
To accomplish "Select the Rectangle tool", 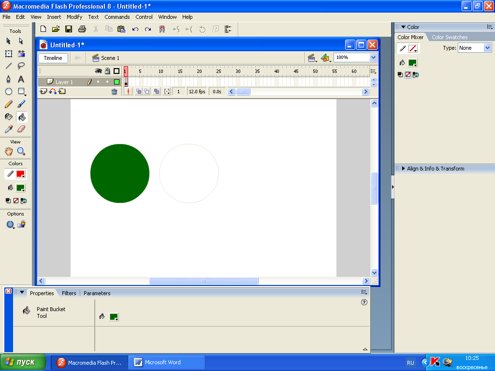I will pos(21,91).
